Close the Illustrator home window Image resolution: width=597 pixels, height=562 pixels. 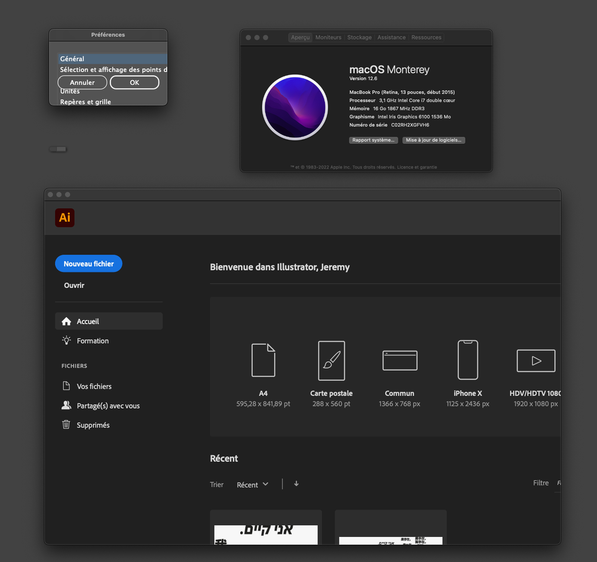click(50, 195)
